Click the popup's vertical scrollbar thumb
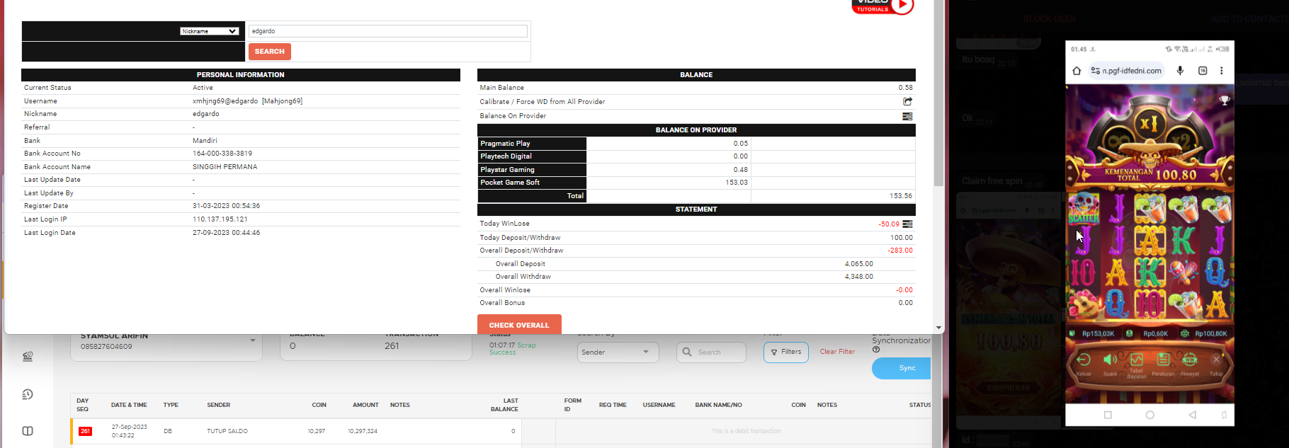This screenshot has width=1289, height=448. tap(939, 92)
